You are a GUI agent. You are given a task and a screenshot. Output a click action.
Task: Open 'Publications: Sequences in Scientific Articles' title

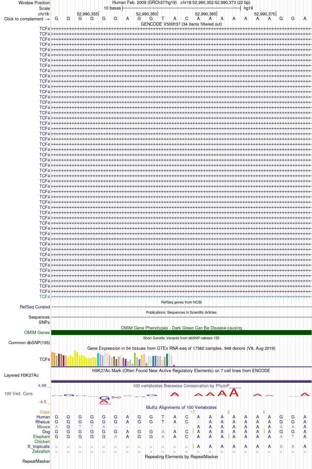(181, 312)
